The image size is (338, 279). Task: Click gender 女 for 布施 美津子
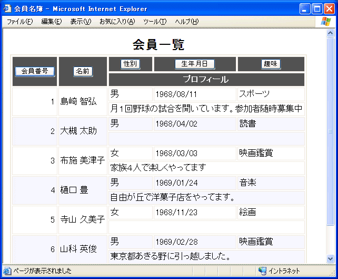[131, 153]
